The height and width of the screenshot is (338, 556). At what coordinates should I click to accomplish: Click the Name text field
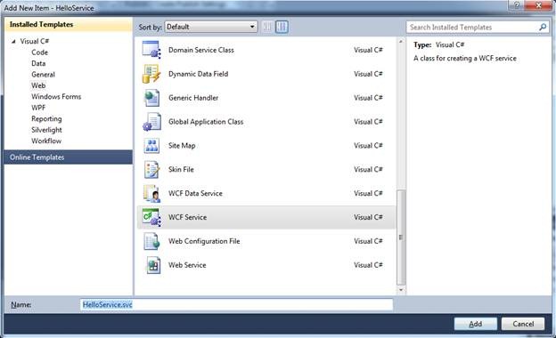[x=236, y=304]
